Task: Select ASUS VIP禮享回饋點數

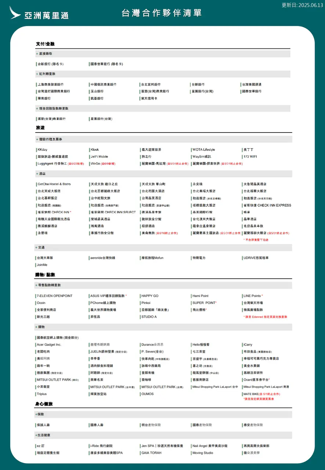Action: pos(108,296)
